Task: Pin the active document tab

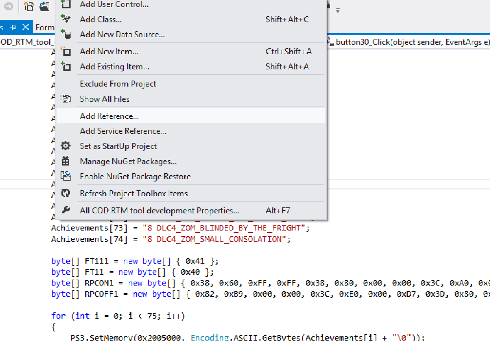Action: [x=13, y=28]
